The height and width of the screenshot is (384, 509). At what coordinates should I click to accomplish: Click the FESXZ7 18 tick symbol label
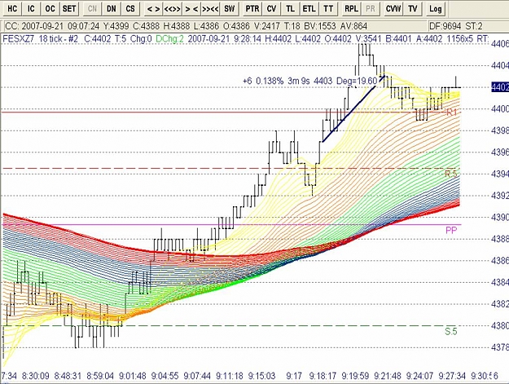(41, 39)
